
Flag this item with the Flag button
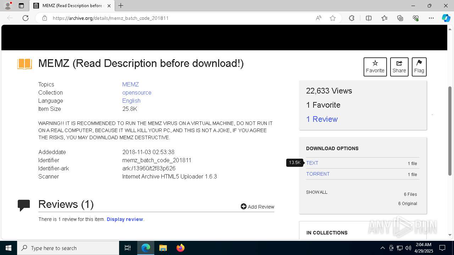click(x=419, y=67)
